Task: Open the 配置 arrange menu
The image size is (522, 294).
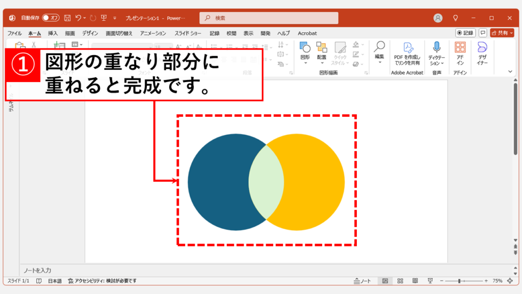Action: coord(321,52)
